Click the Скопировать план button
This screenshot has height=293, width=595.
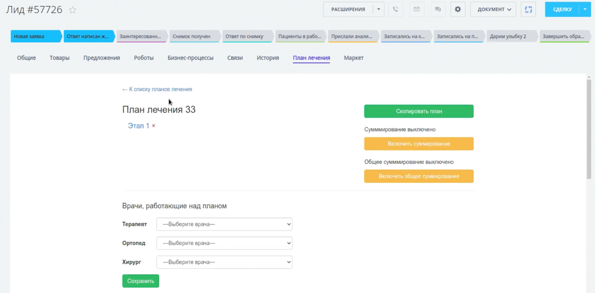pos(418,111)
